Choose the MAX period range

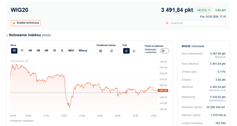tap(71, 51)
